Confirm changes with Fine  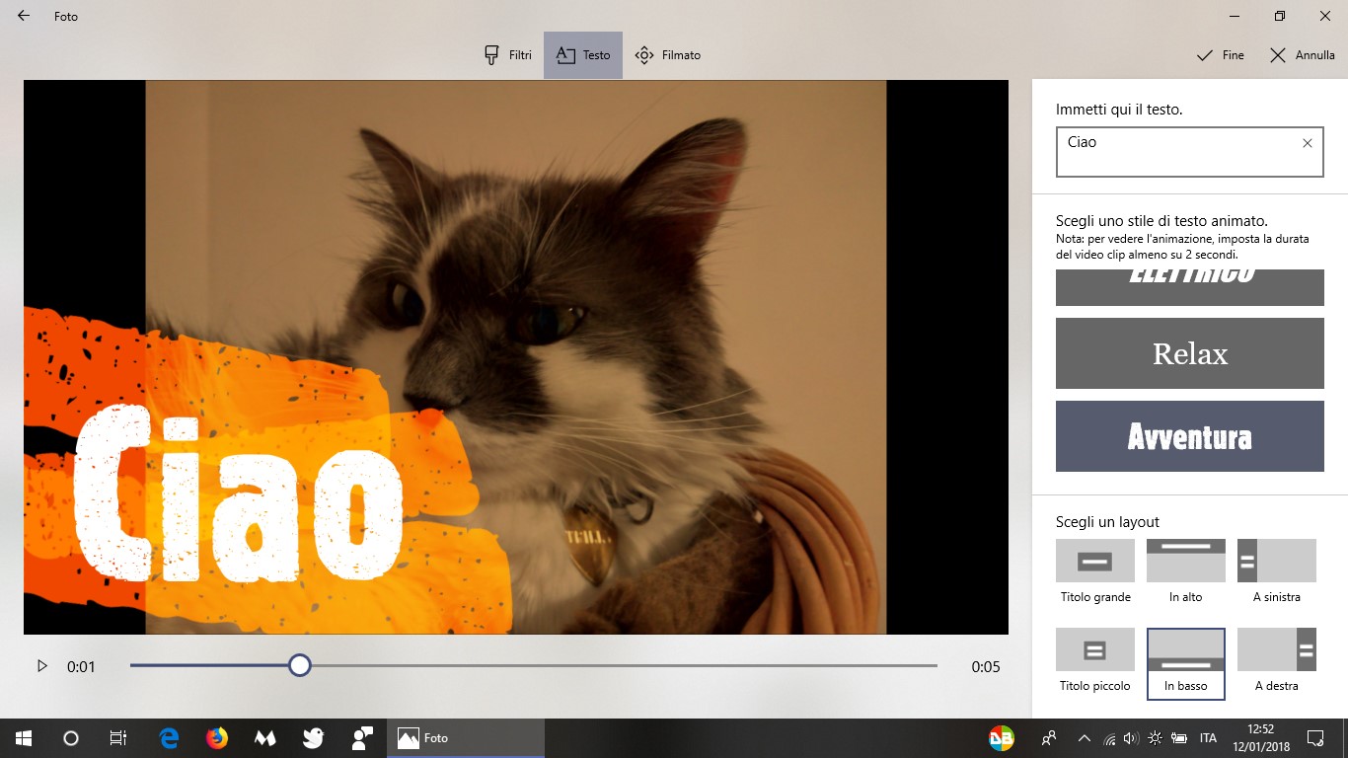coord(1220,55)
